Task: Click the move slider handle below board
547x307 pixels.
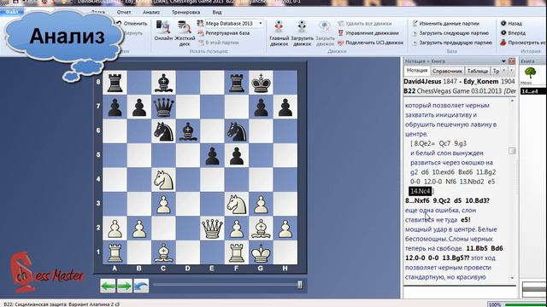Action: click(x=300, y=285)
